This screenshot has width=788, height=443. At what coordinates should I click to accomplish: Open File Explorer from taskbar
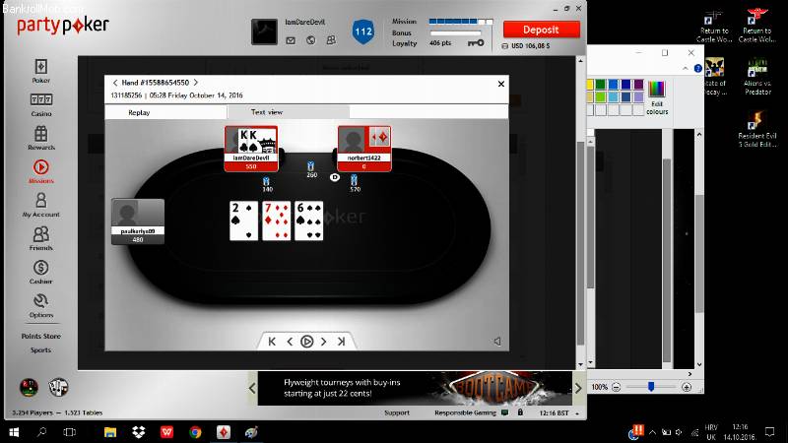point(110,432)
